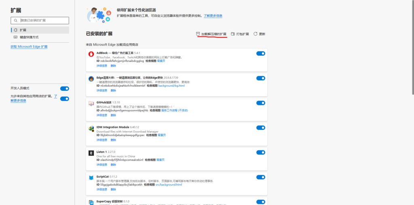Toggle off the Listen 1 extension
Screen dimensions: 414x205
click(x=261, y=153)
